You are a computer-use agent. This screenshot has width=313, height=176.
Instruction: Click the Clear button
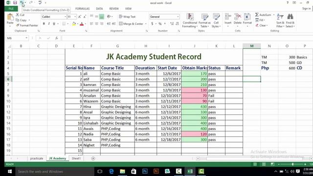(262, 25)
